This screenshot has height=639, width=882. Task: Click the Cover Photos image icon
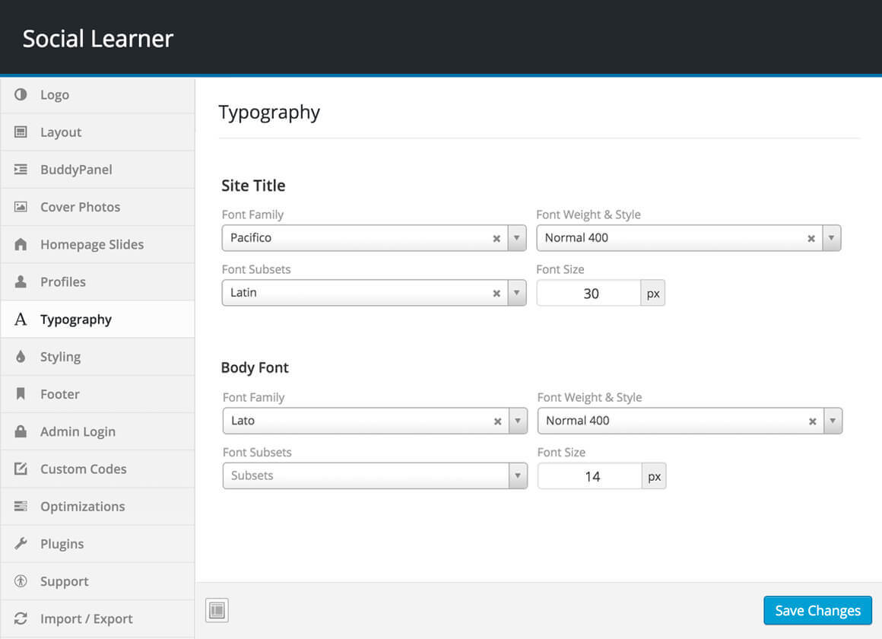tap(21, 207)
